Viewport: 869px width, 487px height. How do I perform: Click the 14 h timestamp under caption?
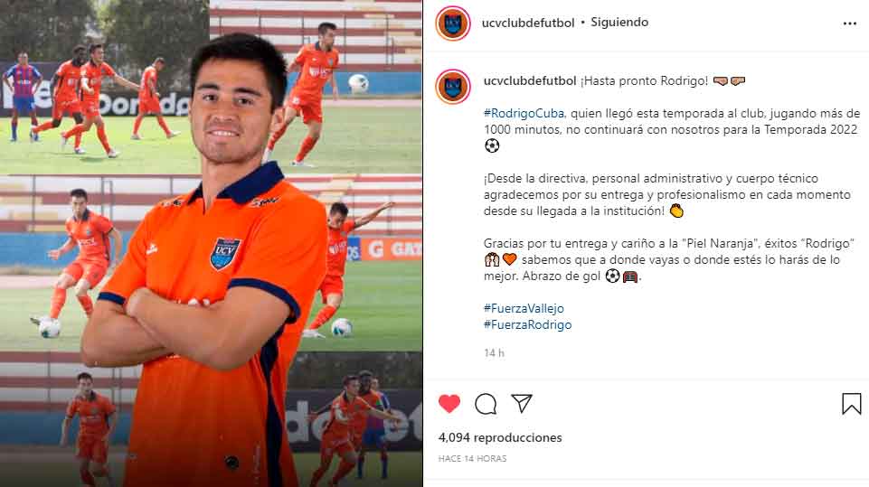click(x=494, y=353)
